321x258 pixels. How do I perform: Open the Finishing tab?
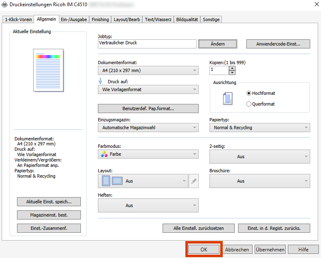tap(100, 19)
